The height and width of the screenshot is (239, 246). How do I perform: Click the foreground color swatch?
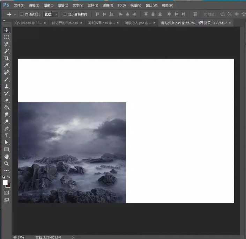click(5, 182)
